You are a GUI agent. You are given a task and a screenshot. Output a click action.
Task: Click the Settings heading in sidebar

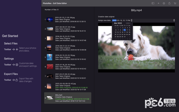point(9,59)
